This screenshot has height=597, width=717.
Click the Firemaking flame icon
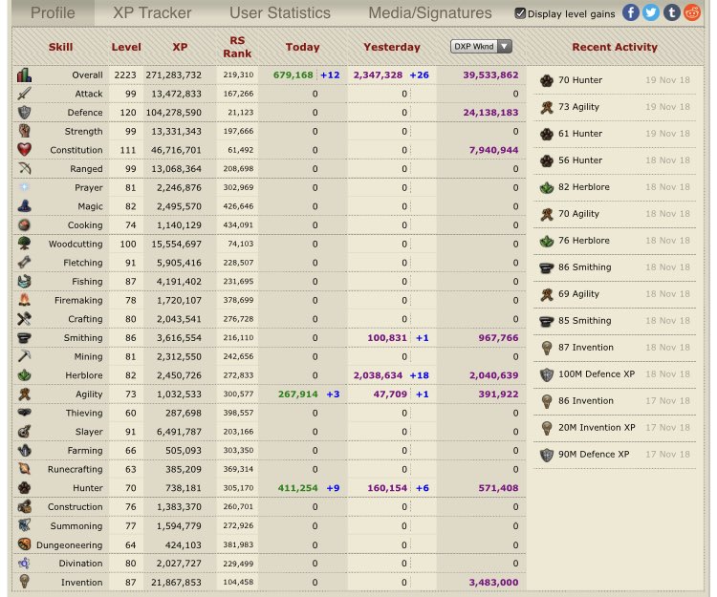pyautogui.click(x=24, y=300)
